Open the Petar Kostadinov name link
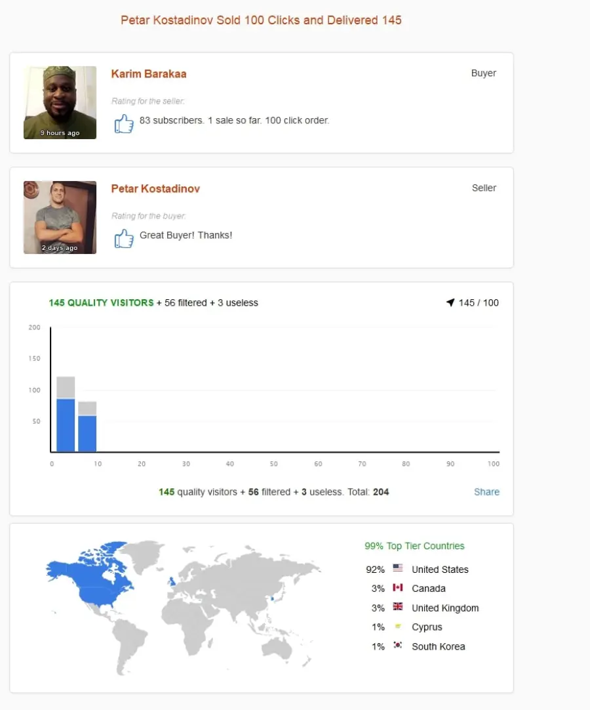This screenshot has width=590, height=710. point(155,189)
